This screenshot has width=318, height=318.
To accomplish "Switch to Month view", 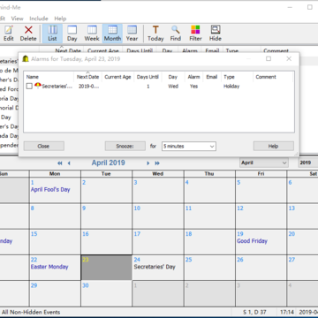I will (x=112, y=34).
